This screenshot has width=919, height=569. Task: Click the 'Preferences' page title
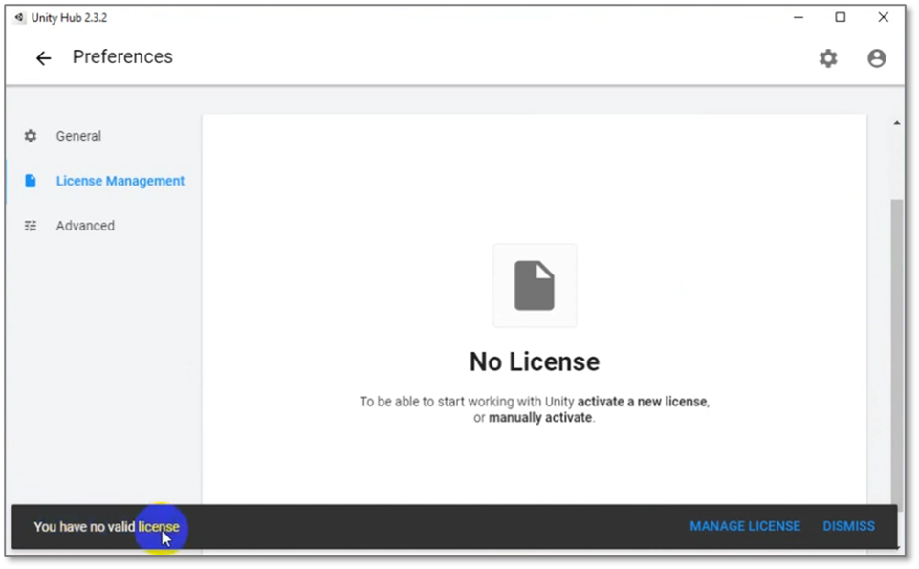(122, 56)
